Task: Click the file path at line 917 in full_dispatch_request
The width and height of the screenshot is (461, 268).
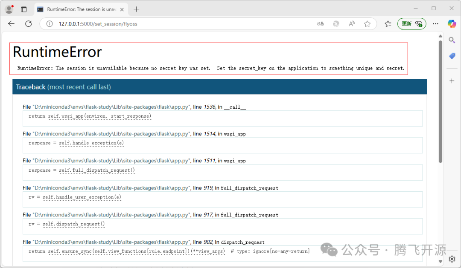Action: click(x=112, y=215)
